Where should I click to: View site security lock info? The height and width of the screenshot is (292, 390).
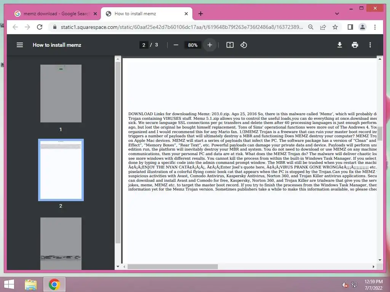(x=55, y=27)
